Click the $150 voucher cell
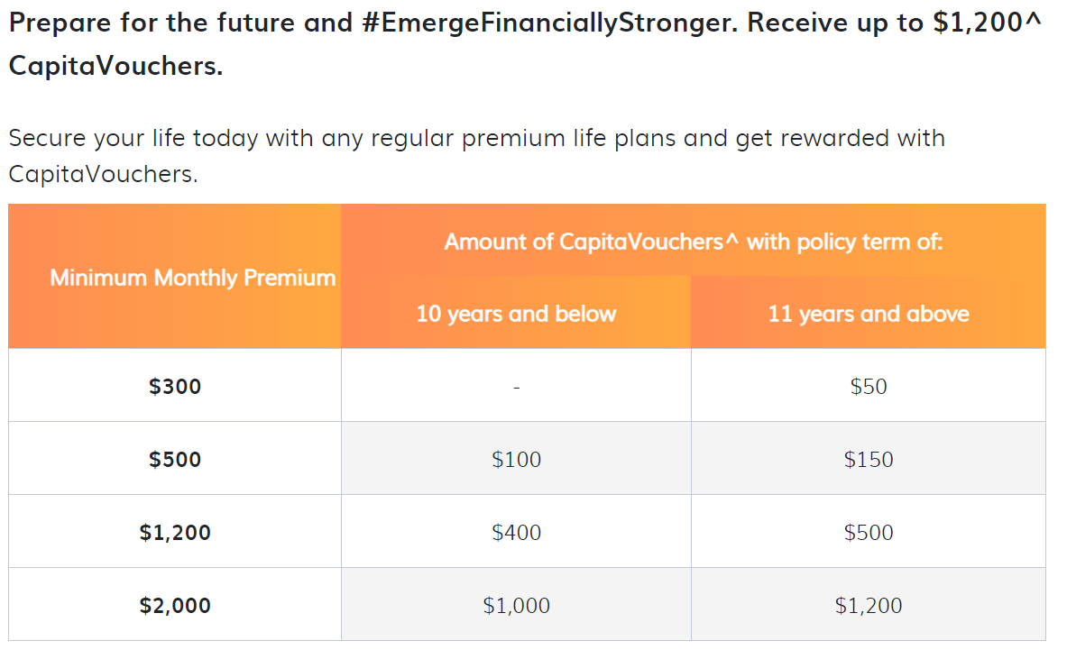This screenshot has height=659, width=1067. click(869, 459)
